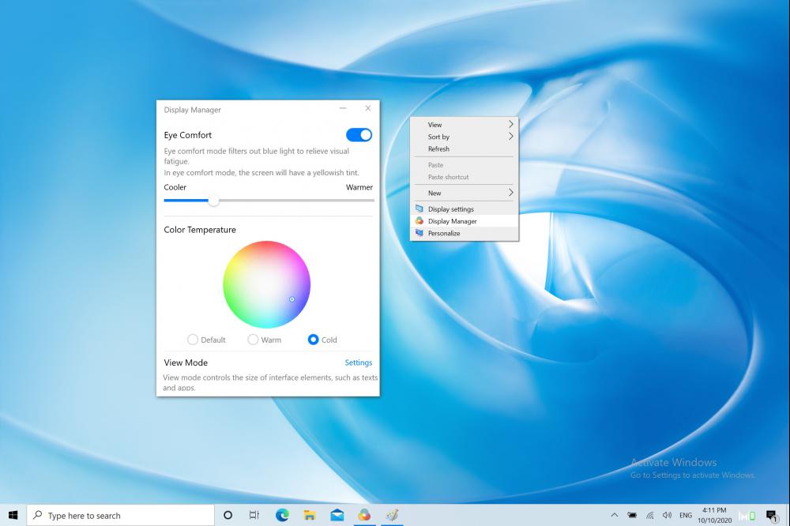The height and width of the screenshot is (526, 790).
Task: Minimize the Display Manager window
Action: pyautogui.click(x=343, y=108)
